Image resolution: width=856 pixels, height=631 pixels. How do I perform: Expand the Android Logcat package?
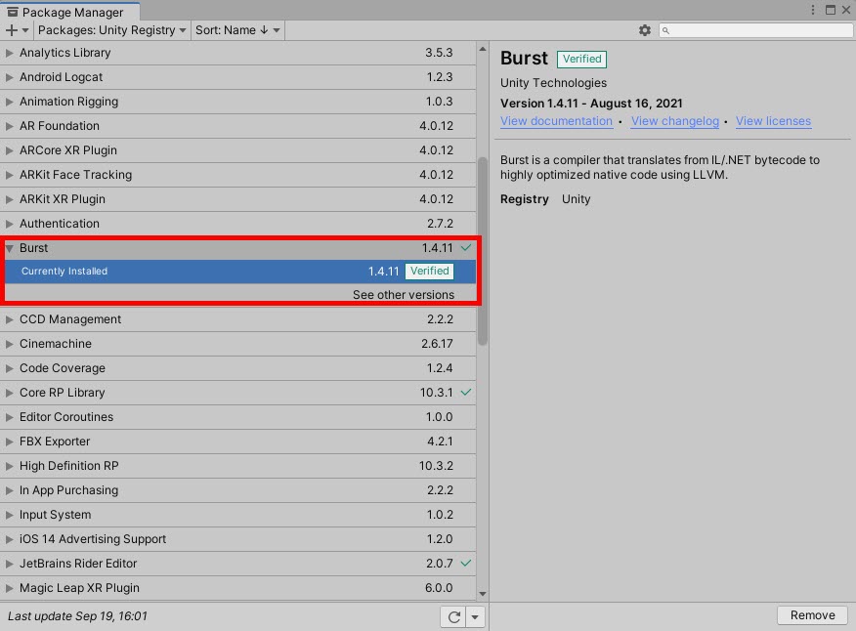point(9,77)
